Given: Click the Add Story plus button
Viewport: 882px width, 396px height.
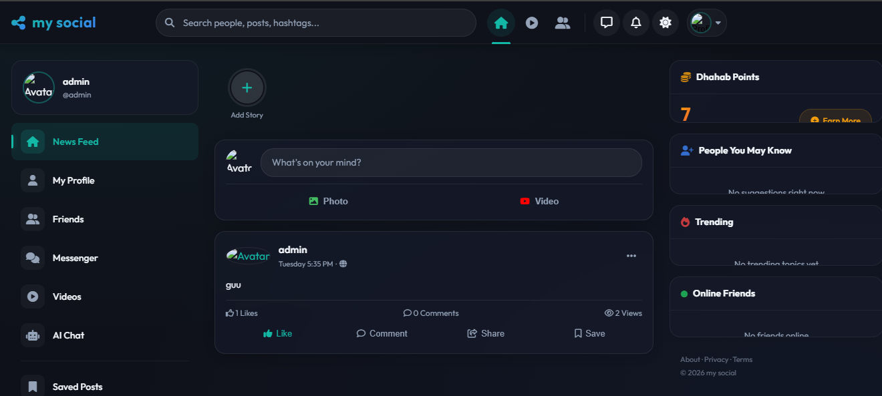Looking at the screenshot, I should point(247,87).
